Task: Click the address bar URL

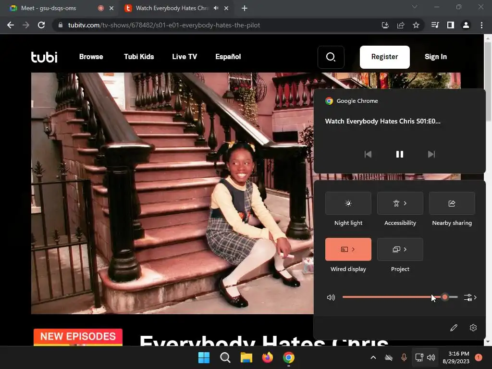Action: pos(164,25)
